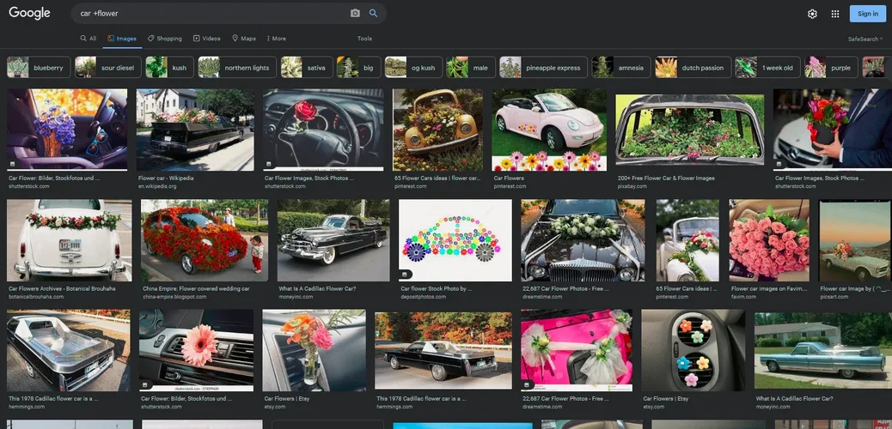The width and height of the screenshot is (892, 429).
Task: Select the male suggestion chip
Action: click(x=470, y=67)
